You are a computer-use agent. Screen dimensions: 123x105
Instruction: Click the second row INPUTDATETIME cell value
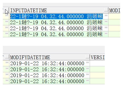(x=56, y=22)
